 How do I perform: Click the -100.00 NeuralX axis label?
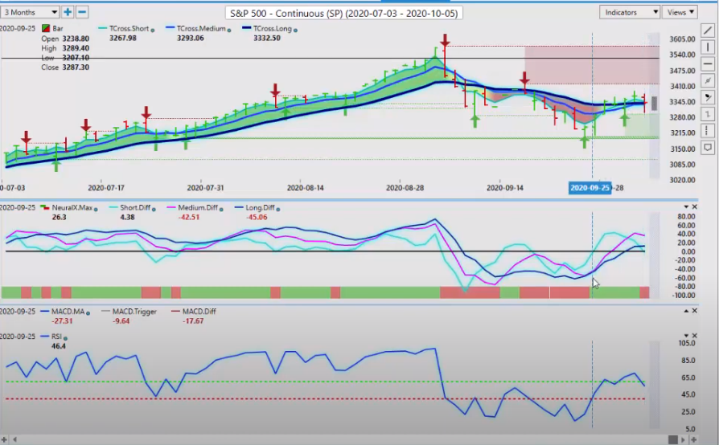[684, 296]
